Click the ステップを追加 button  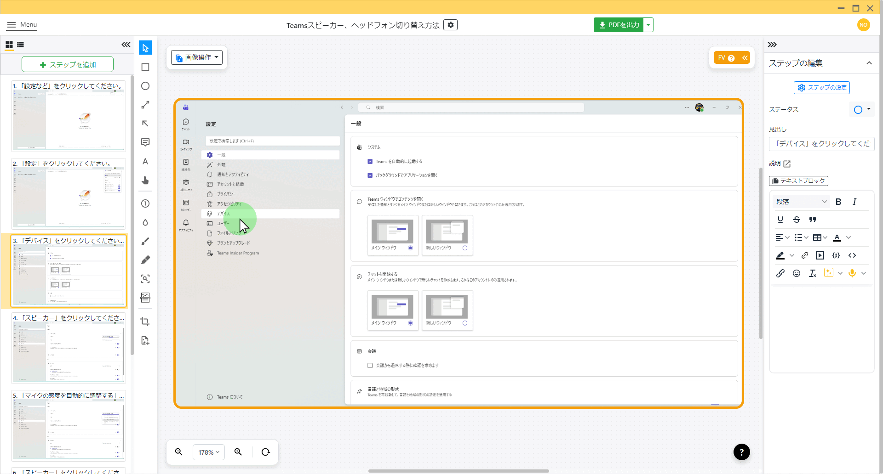[68, 65]
